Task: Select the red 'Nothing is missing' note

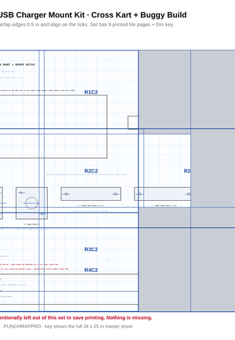Action: click(76, 318)
